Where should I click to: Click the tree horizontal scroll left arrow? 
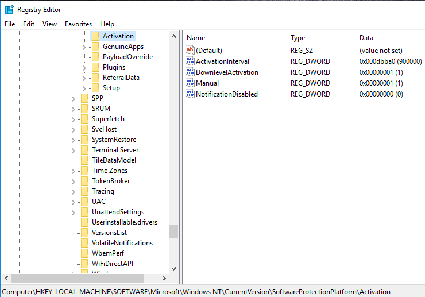tap(6, 278)
